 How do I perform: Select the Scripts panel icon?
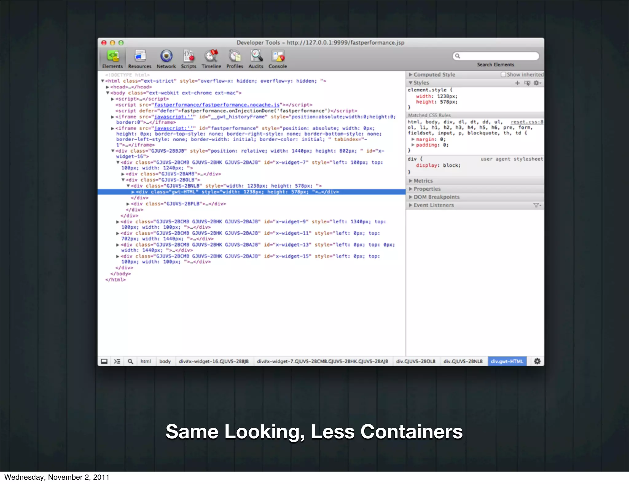189,56
